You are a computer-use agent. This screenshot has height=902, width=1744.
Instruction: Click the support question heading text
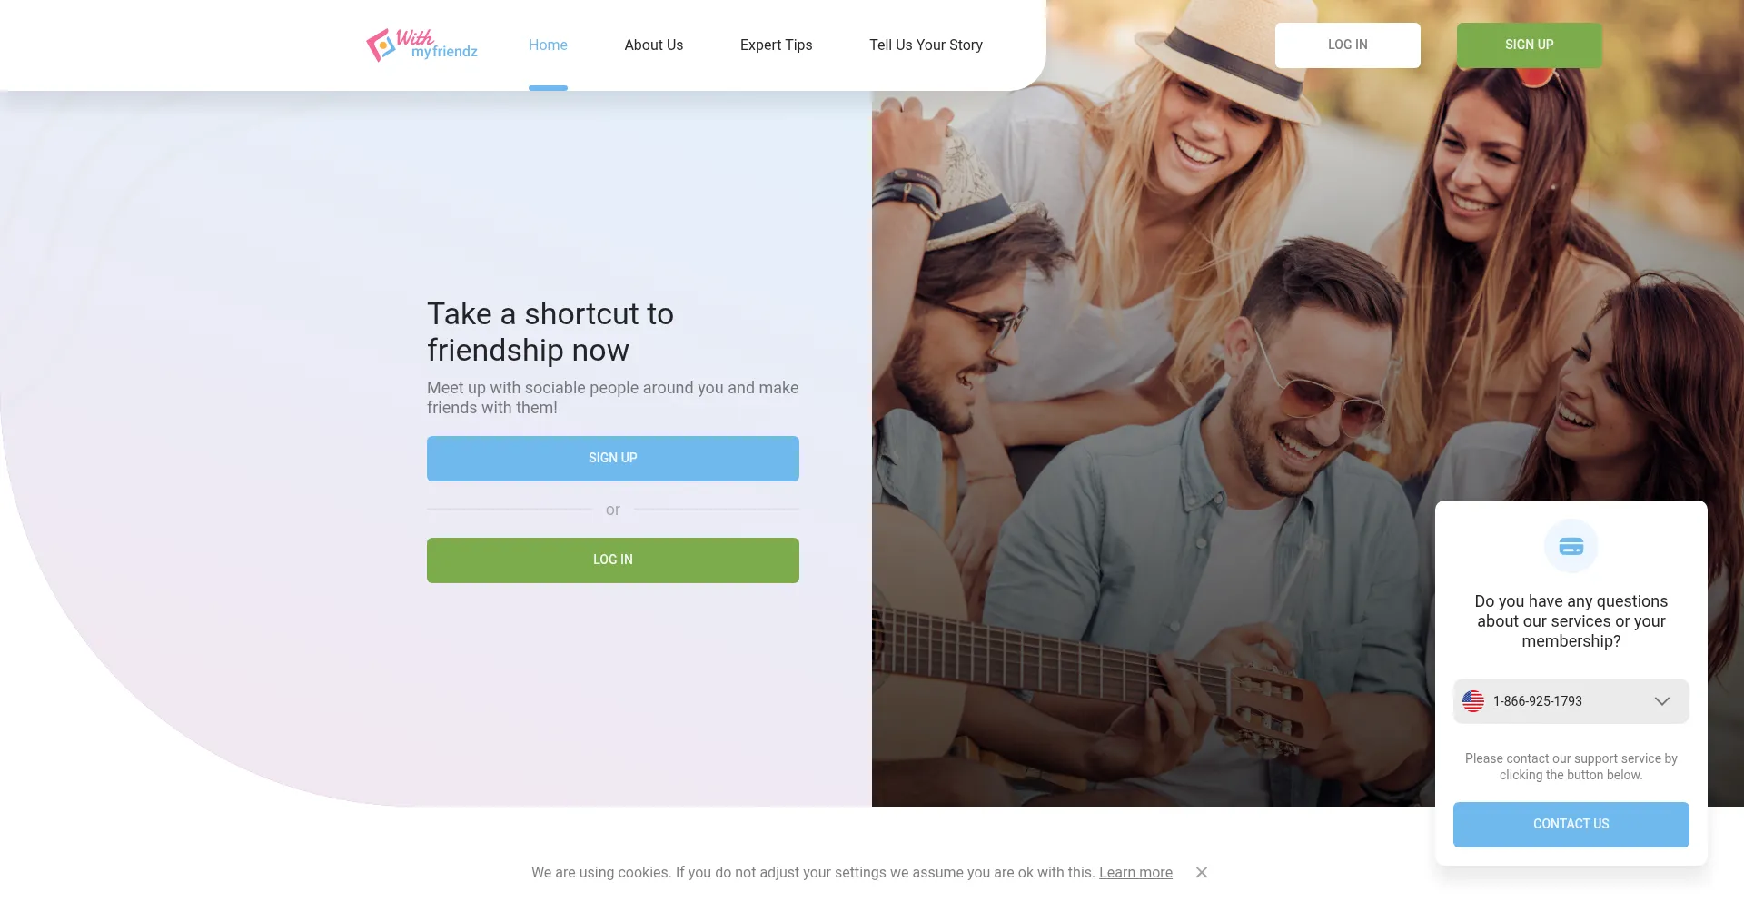[1571, 621]
